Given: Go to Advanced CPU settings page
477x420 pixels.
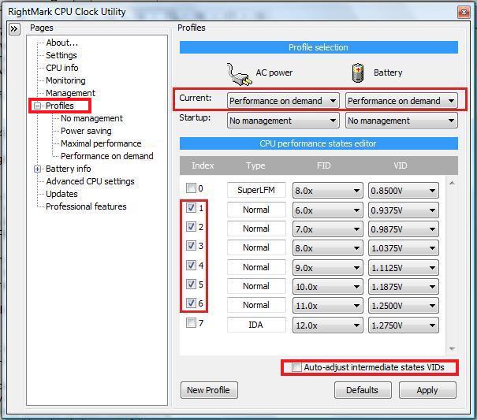Looking at the screenshot, I should pyautogui.click(x=90, y=181).
